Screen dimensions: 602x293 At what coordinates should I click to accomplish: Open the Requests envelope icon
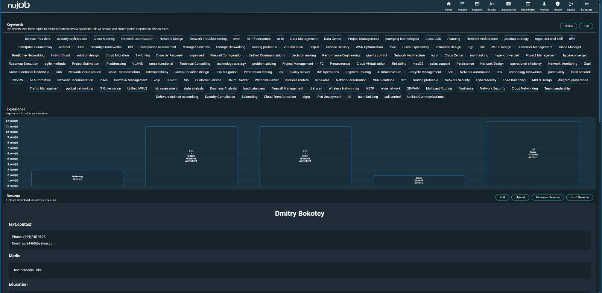tap(477, 4)
